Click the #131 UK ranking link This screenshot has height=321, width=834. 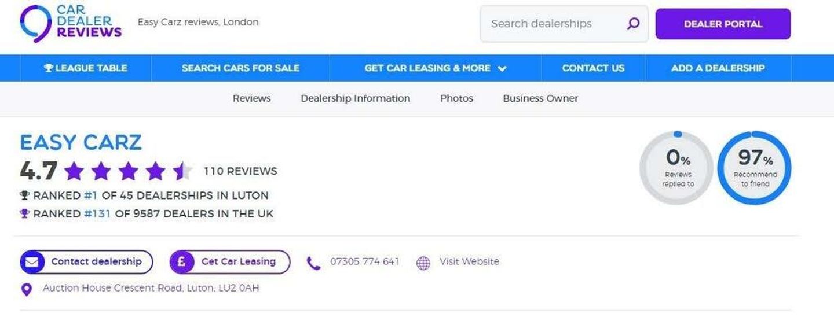point(97,214)
